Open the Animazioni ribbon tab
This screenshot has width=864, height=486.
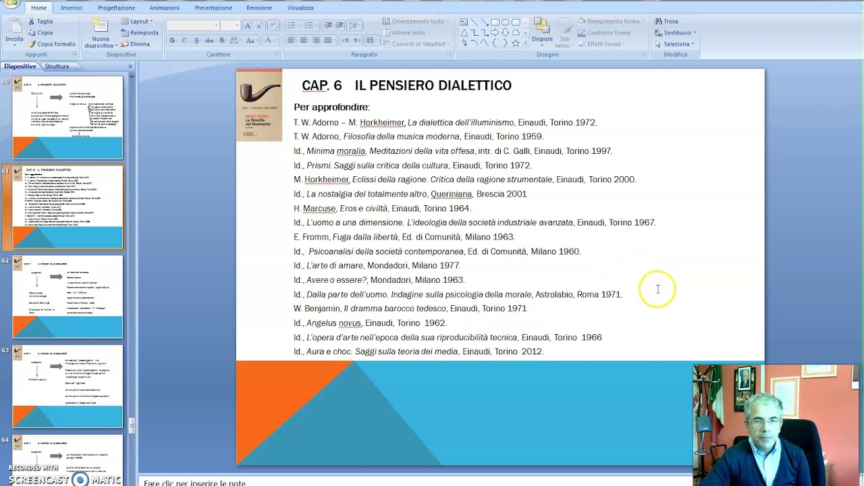164,7
